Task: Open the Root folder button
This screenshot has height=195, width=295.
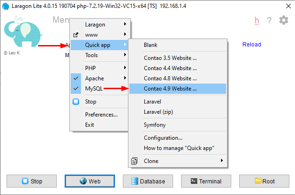Action: click(x=264, y=181)
